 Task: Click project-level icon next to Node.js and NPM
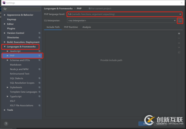click(x=39, y=69)
